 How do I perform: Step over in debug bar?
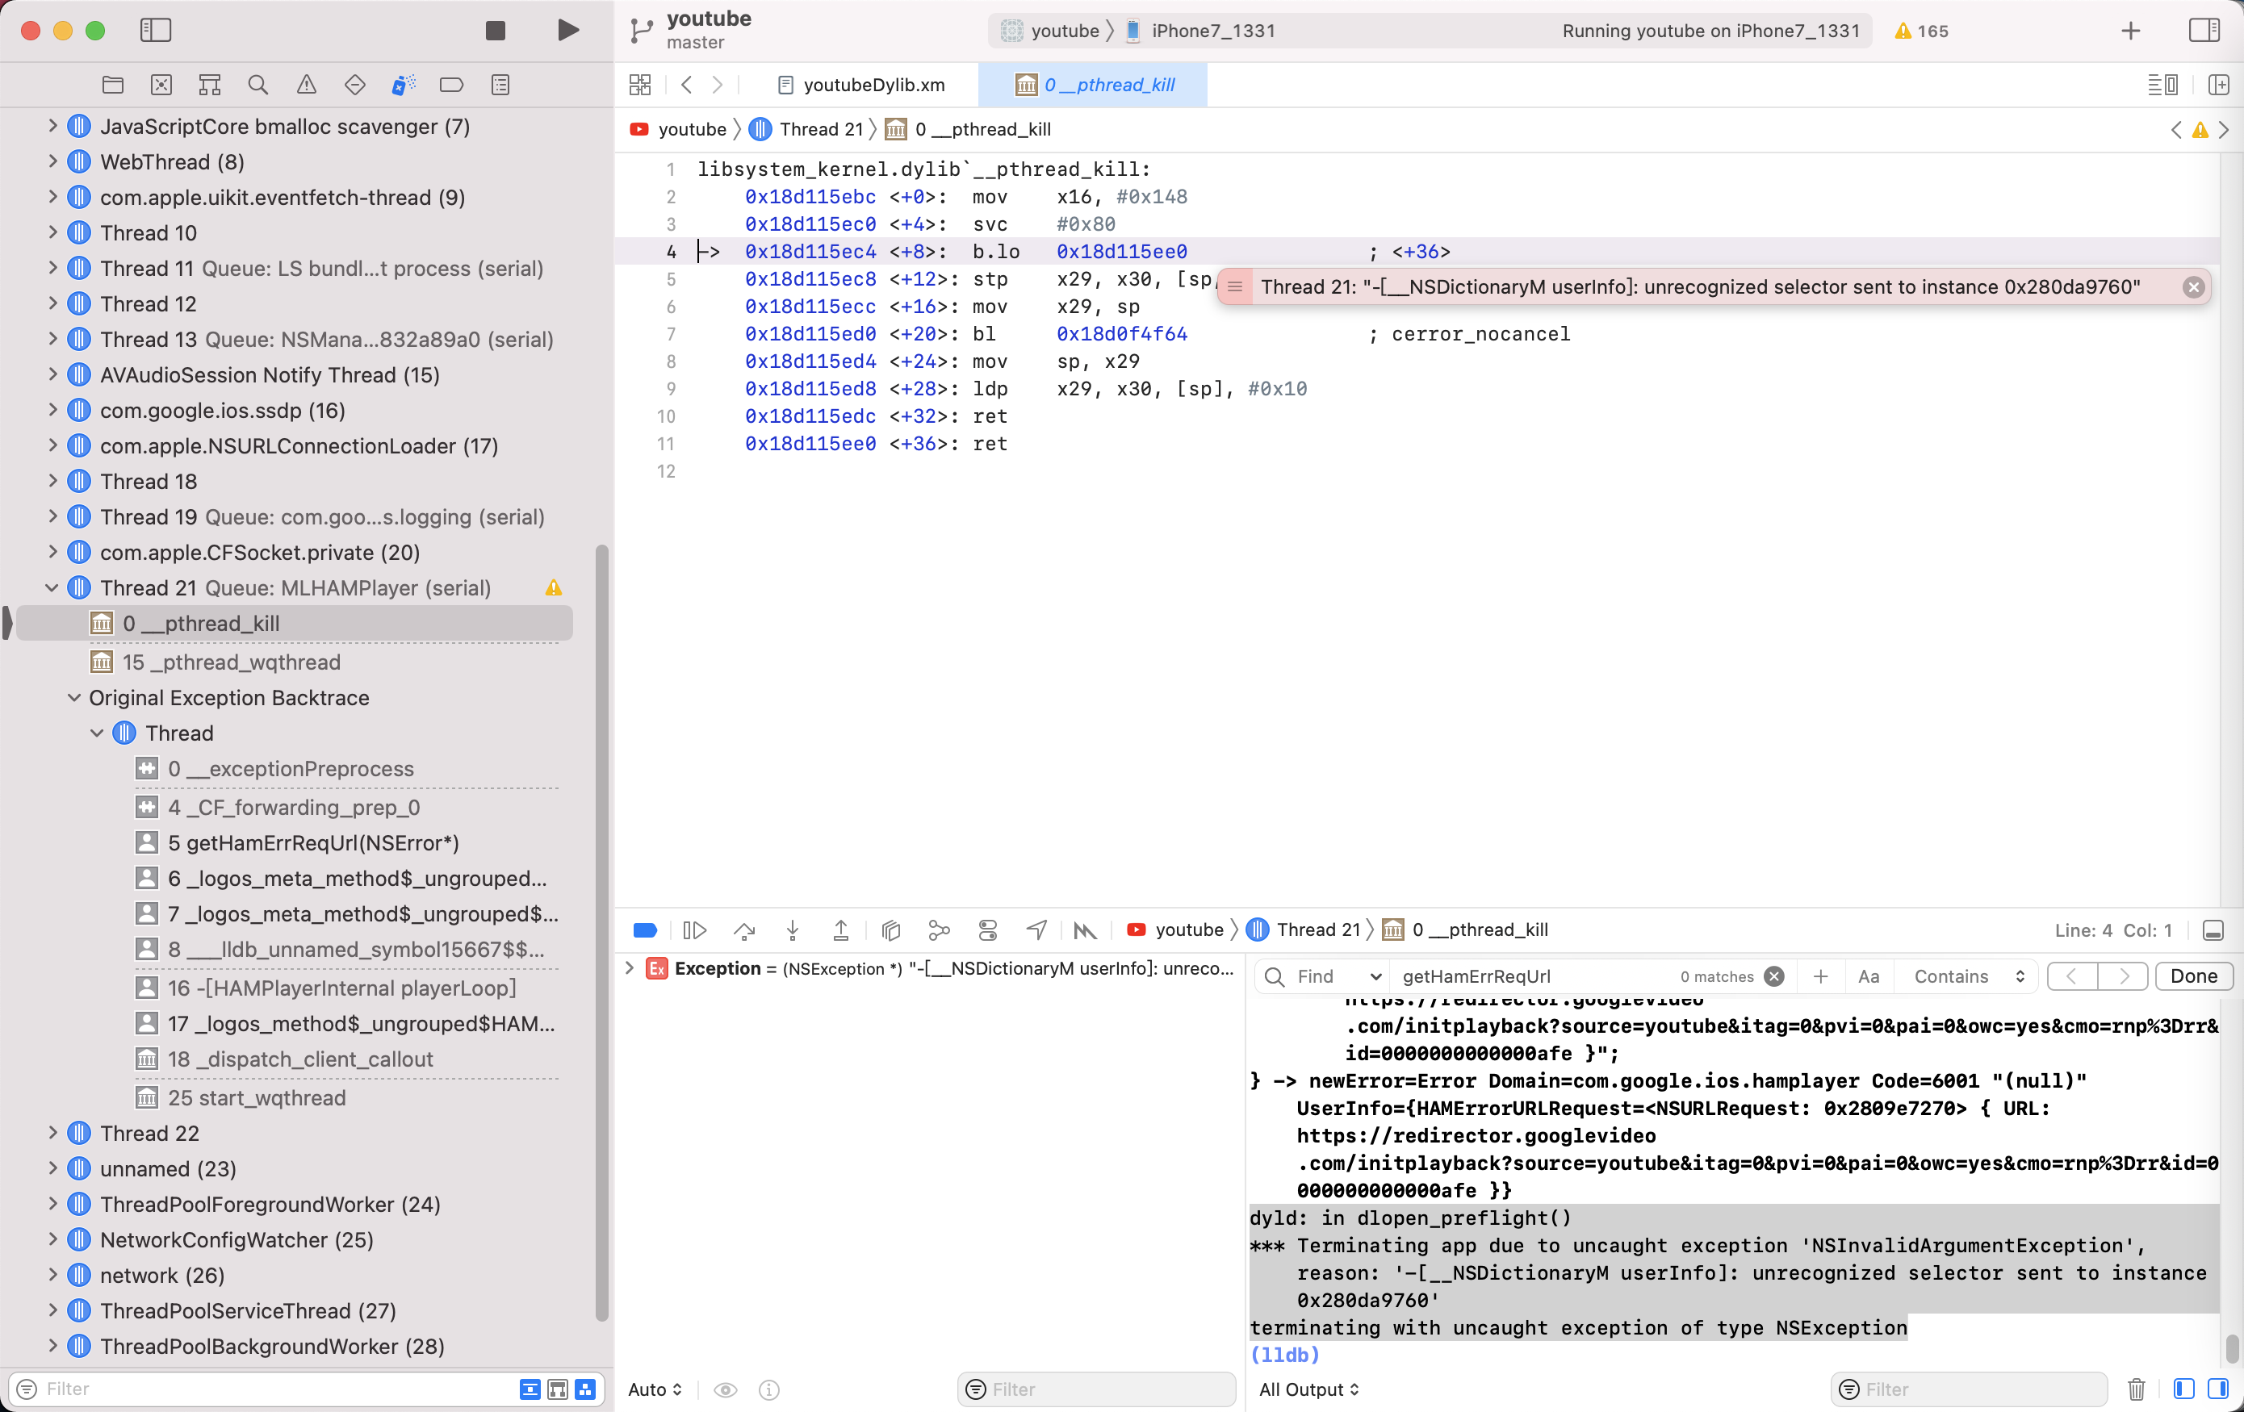(x=743, y=929)
